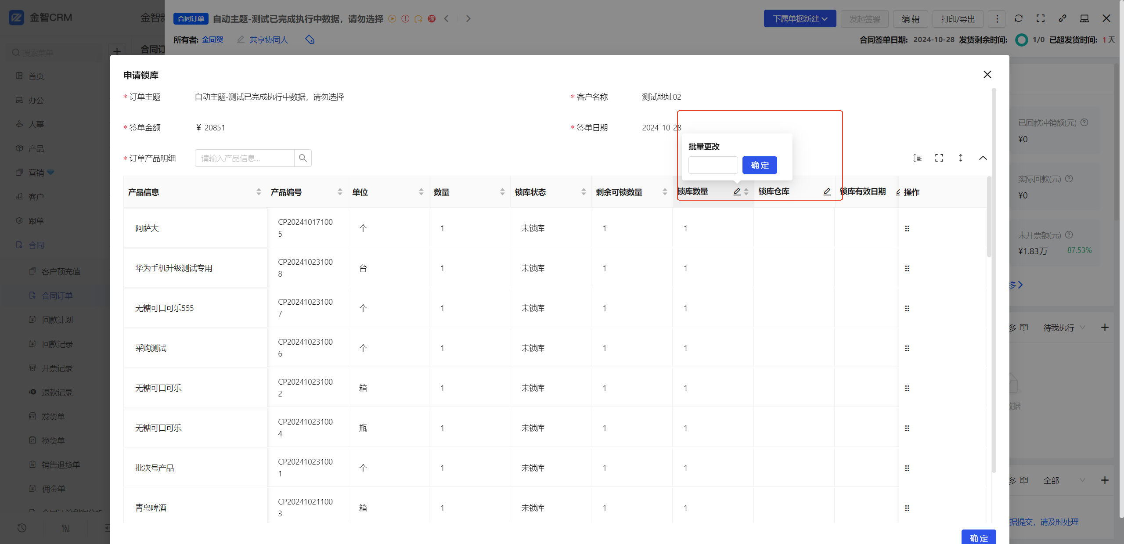Select 发货单 in the sidebar

(x=53, y=416)
